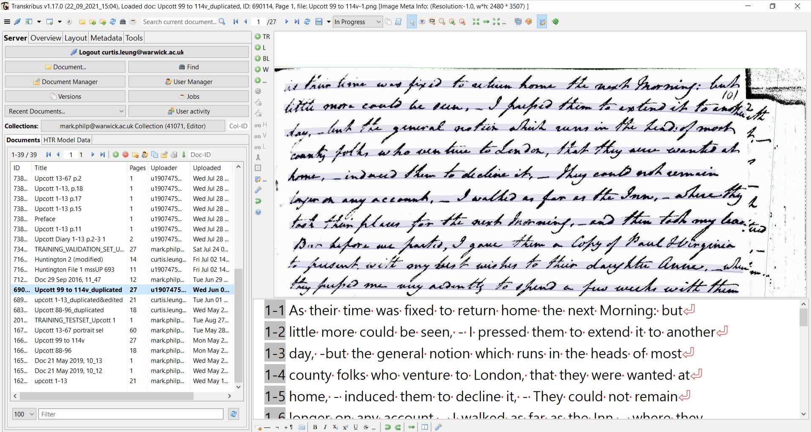The height and width of the screenshot is (432, 811).
Task: Click the Document Manager button
Action: pos(65,82)
